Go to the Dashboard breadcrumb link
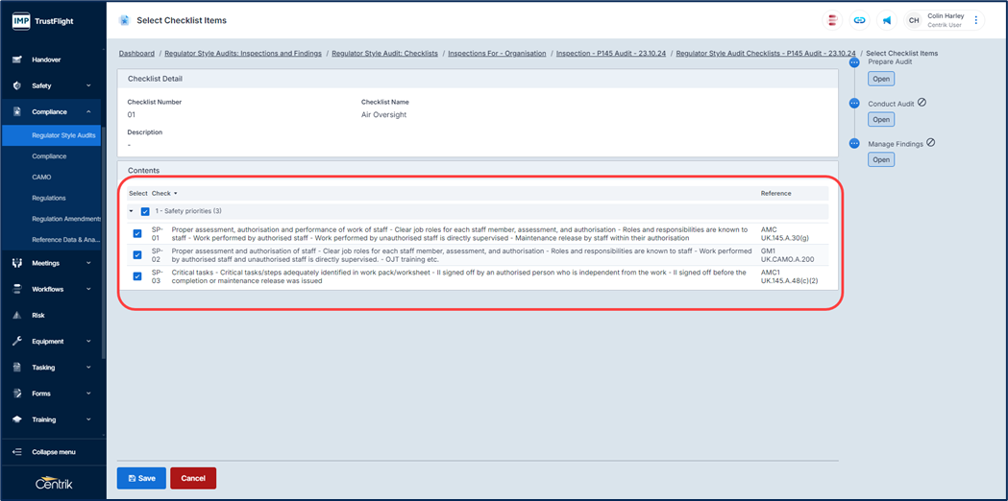This screenshot has width=1008, height=501. 136,54
